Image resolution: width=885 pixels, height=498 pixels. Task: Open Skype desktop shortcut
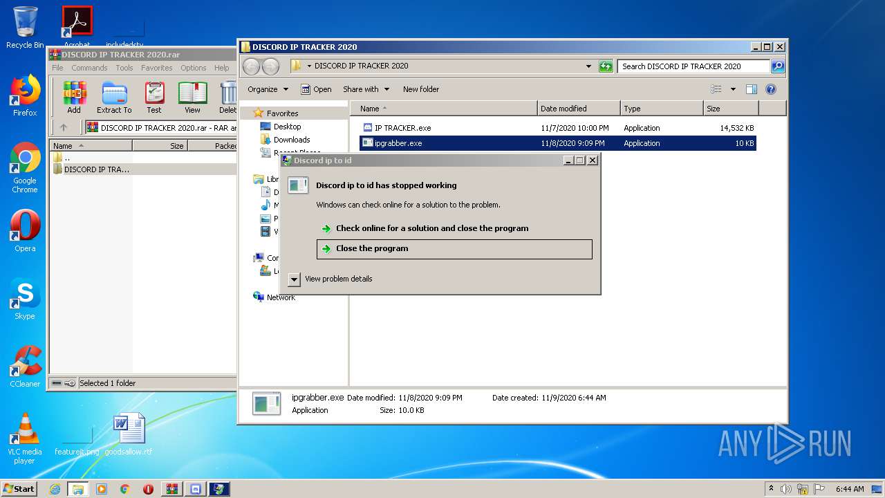(25, 299)
